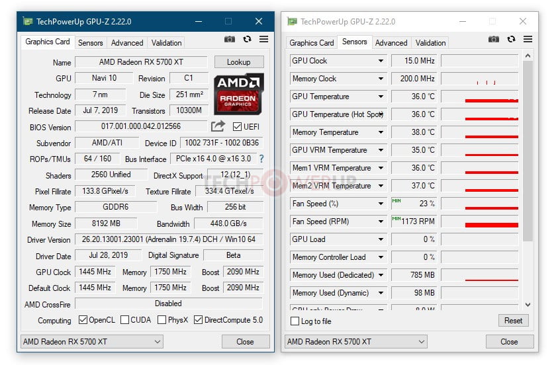This screenshot has height=365, width=558.
Task: Open Validation tab in Sensors window
Action: point(430,43)
